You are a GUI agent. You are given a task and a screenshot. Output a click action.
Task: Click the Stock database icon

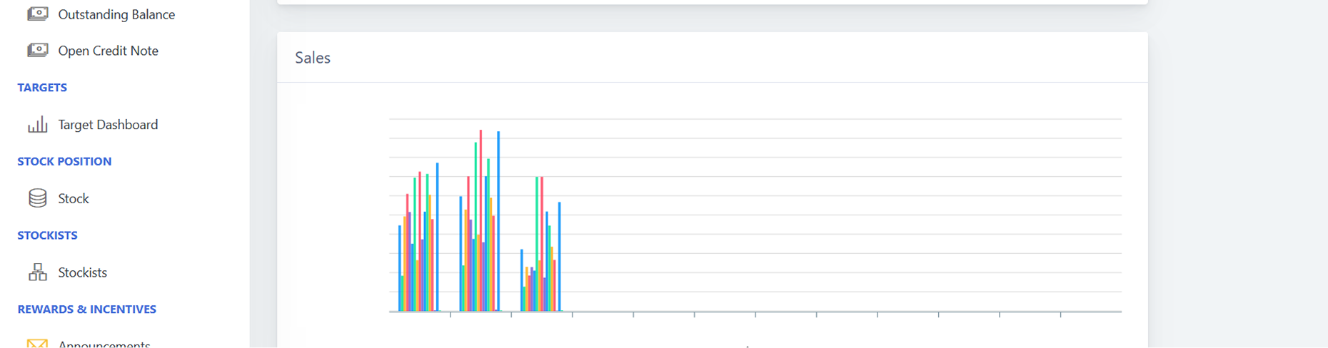point(38,198)
